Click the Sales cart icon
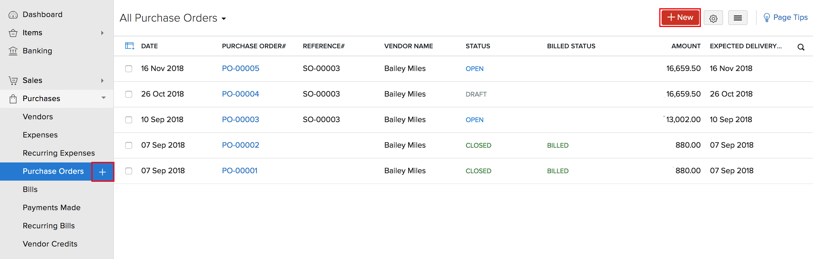Viewport: 813px width, 259px height. [x=13, y=80]
